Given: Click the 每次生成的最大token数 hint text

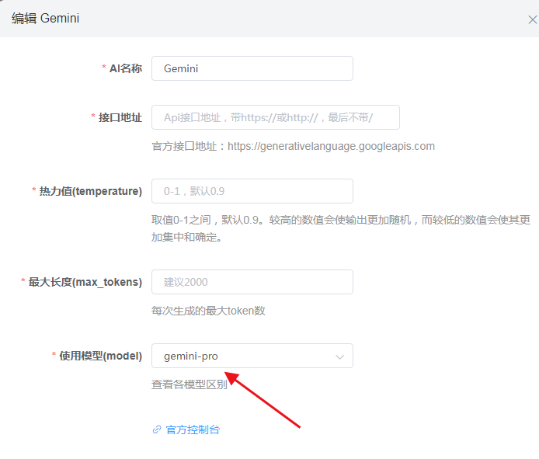Looking at the screenshot, I should [208, 311].
